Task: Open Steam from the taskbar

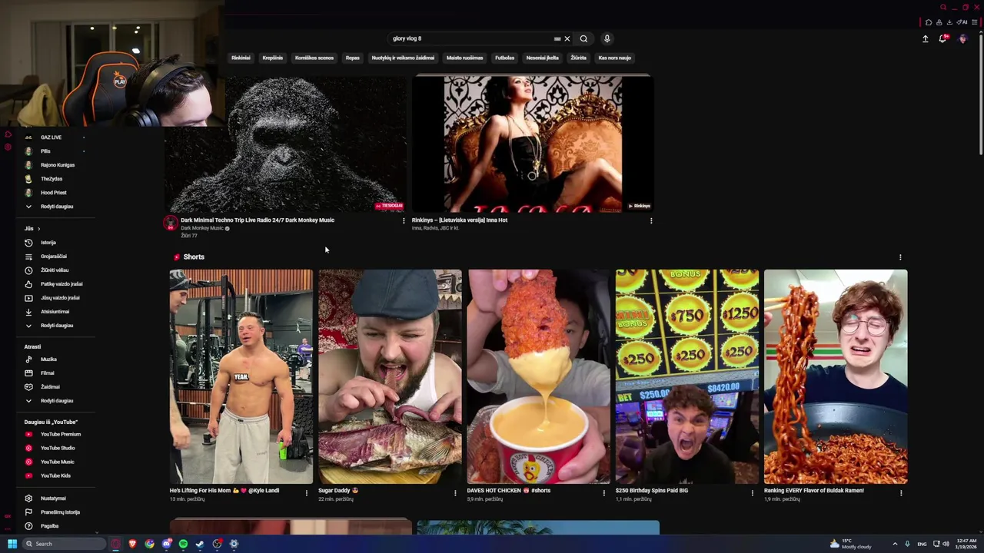Action: 200,544
